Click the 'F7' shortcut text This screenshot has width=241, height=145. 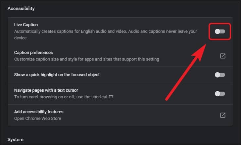point(111,97)
